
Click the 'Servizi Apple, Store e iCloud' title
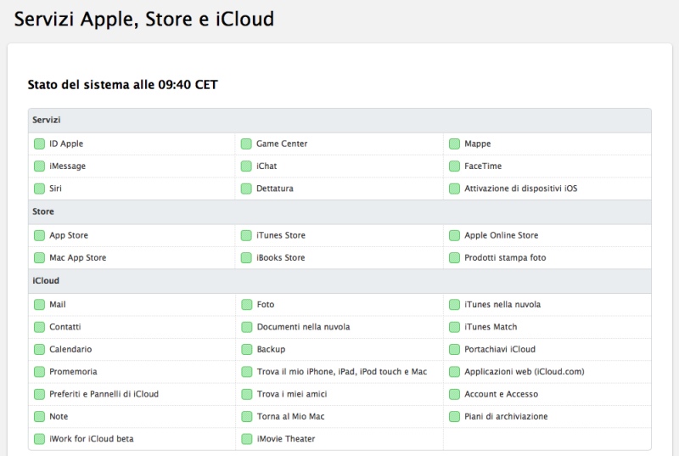click(x=144, y=20)
